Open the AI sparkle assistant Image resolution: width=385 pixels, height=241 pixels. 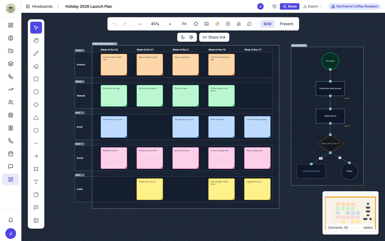click(217, 24)
